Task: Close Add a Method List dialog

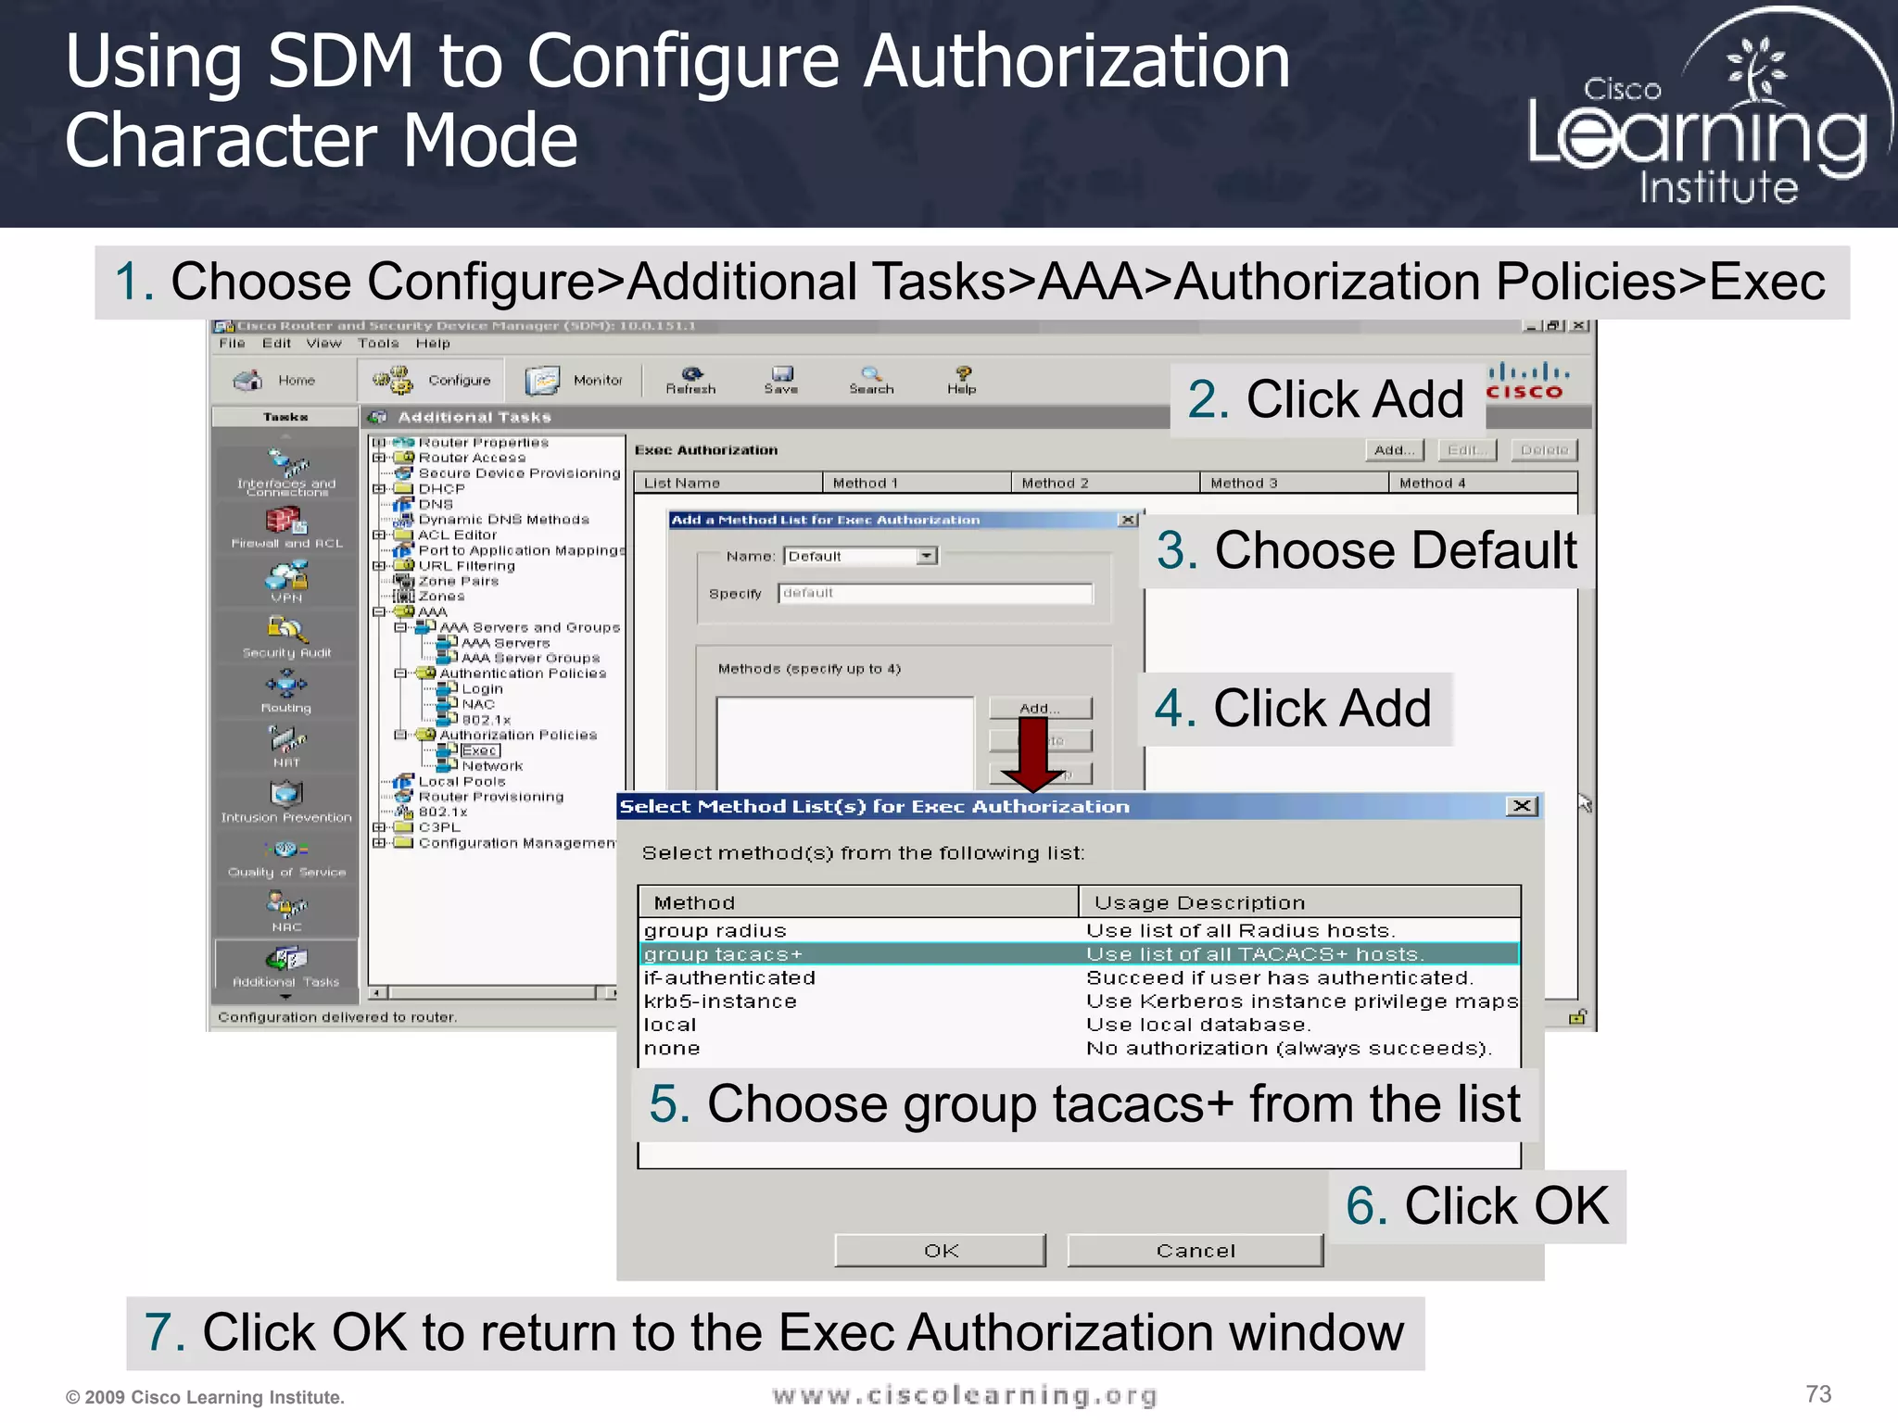Action: click(x=1128, y=520)
